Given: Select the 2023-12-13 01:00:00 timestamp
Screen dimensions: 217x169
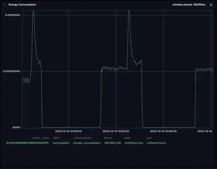Looking at the screenshot, I should click(69, 131).
